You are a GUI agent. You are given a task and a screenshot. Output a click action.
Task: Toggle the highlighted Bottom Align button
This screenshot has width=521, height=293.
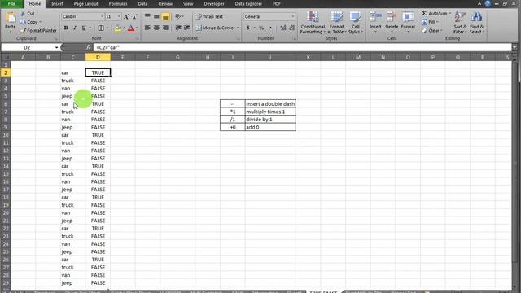coord(165,16)
